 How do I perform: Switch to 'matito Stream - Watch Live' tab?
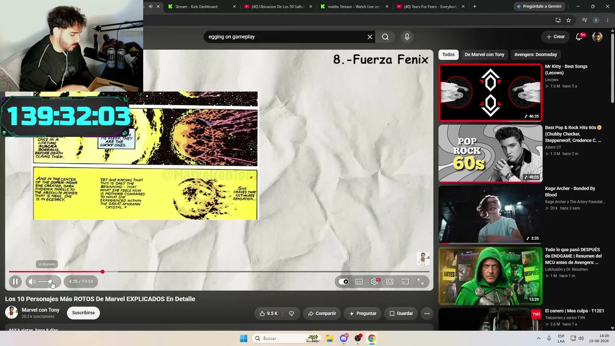(354, 7)
